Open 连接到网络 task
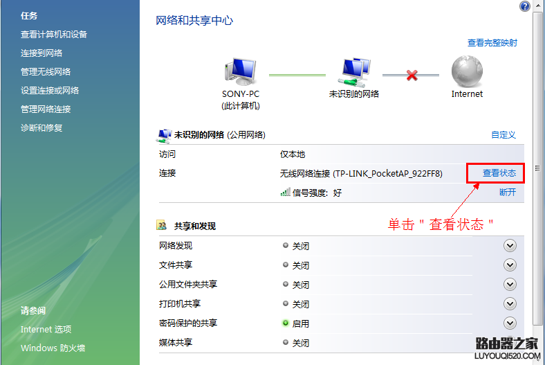The height and width of the screenshot is (365, 545). (x=41, y=53)
